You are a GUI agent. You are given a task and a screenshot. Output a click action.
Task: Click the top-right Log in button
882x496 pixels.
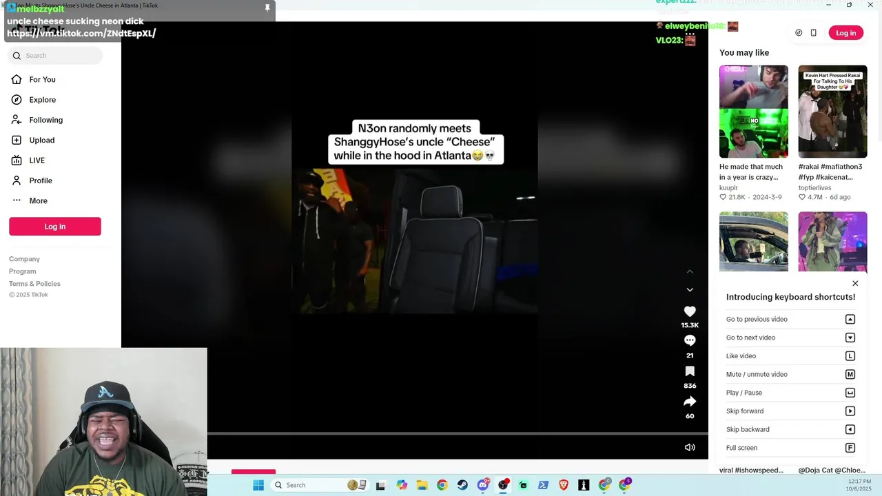845,33
